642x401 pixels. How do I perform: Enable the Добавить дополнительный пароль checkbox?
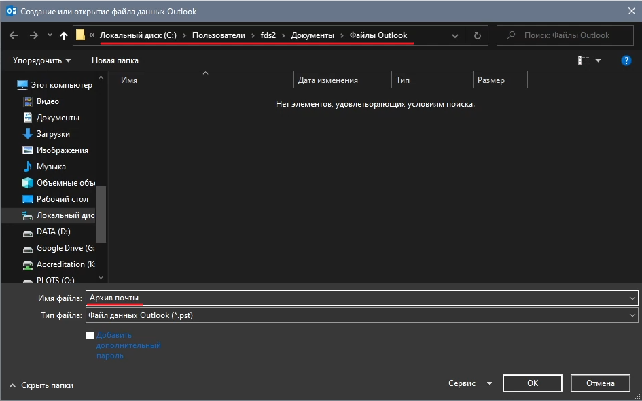pyautogui.click(x=90, y=336)
